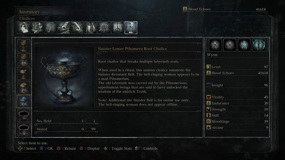Select the selected Chalices goblet category tab
The image size is (285, 160).
(x=131, y=27)
